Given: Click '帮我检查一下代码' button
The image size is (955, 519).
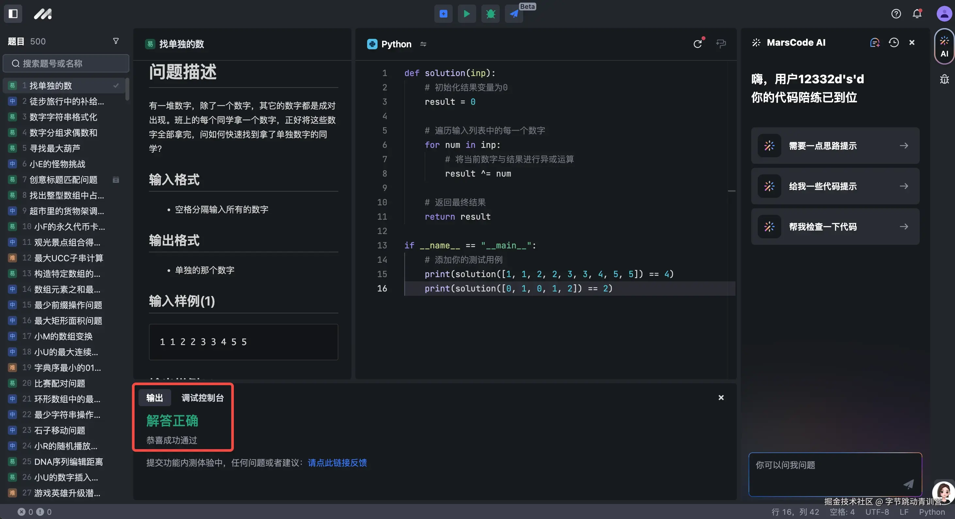Looking at the screenshot, I should [835, 226].
